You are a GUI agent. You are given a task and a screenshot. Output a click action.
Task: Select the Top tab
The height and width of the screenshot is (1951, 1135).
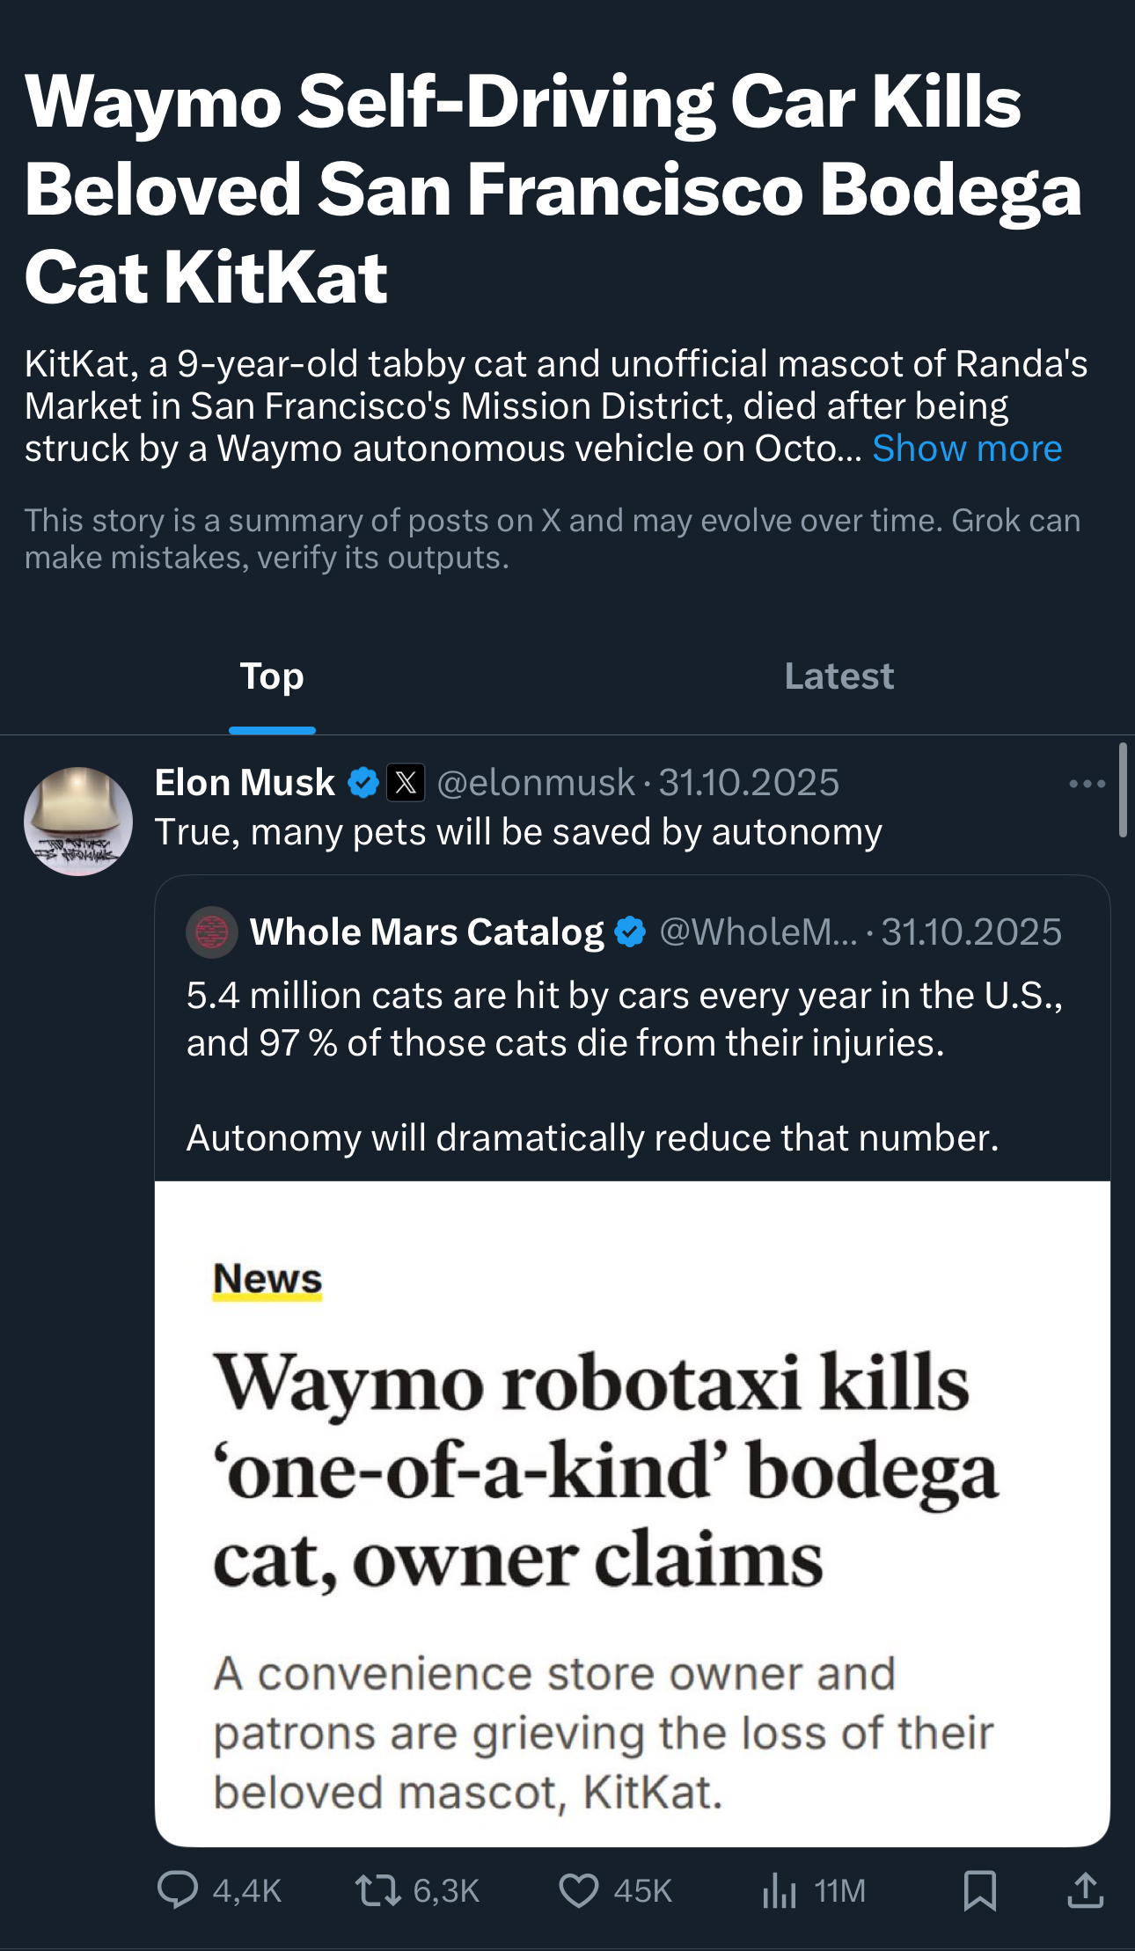(272, 676)
